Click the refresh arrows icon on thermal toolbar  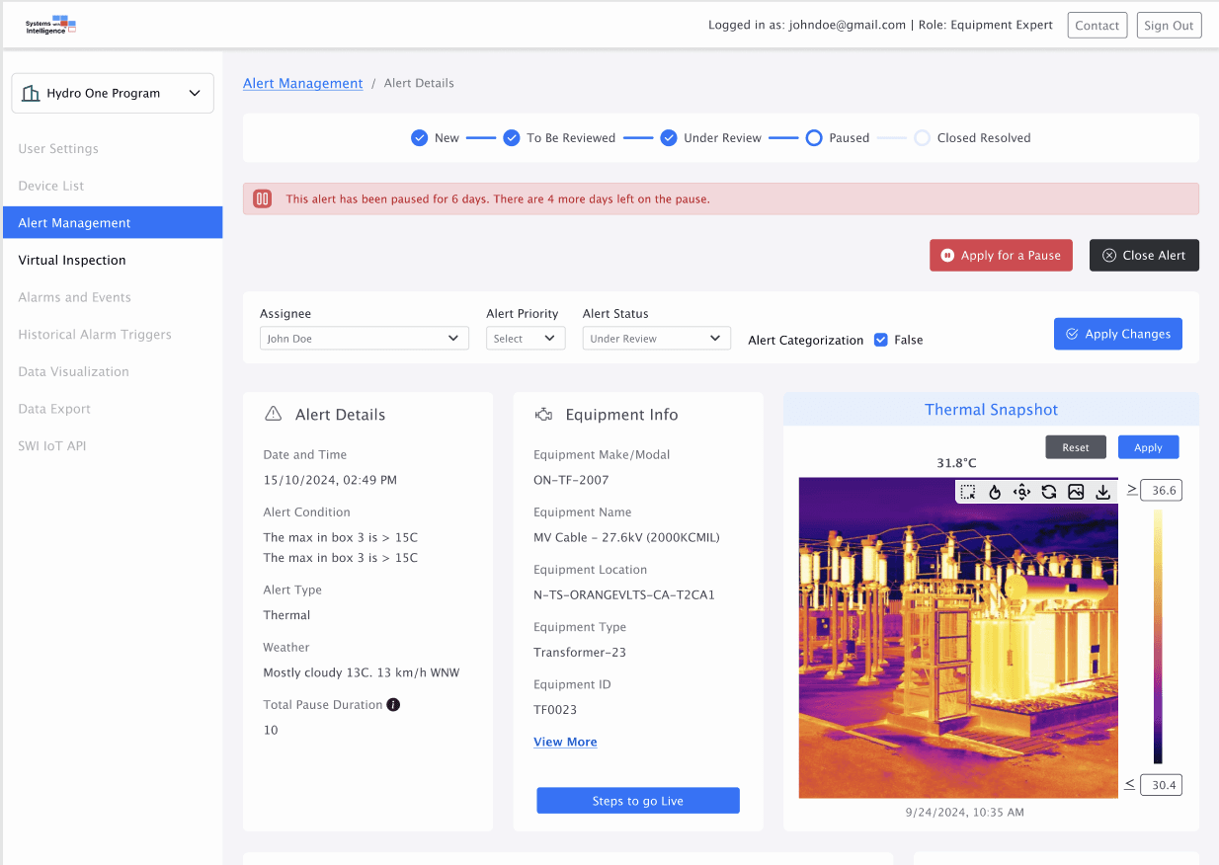point(1049,492)
